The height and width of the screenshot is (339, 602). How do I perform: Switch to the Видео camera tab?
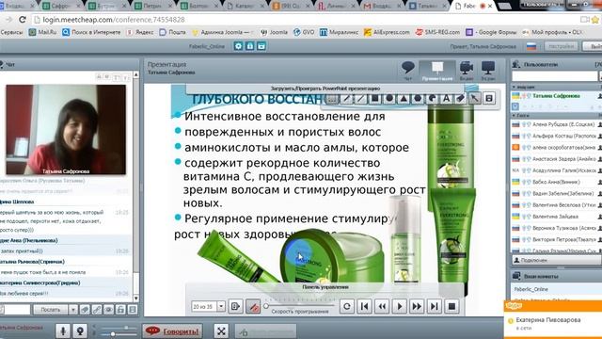pyautogui.click(x=467, y=71)
